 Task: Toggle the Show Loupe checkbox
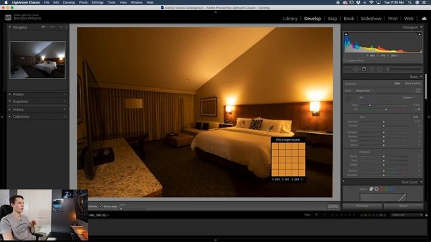101,206
